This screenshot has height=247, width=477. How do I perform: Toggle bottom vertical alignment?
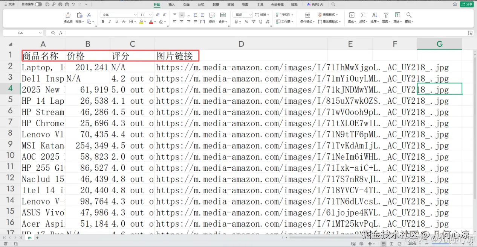click(x=188, y=15)
